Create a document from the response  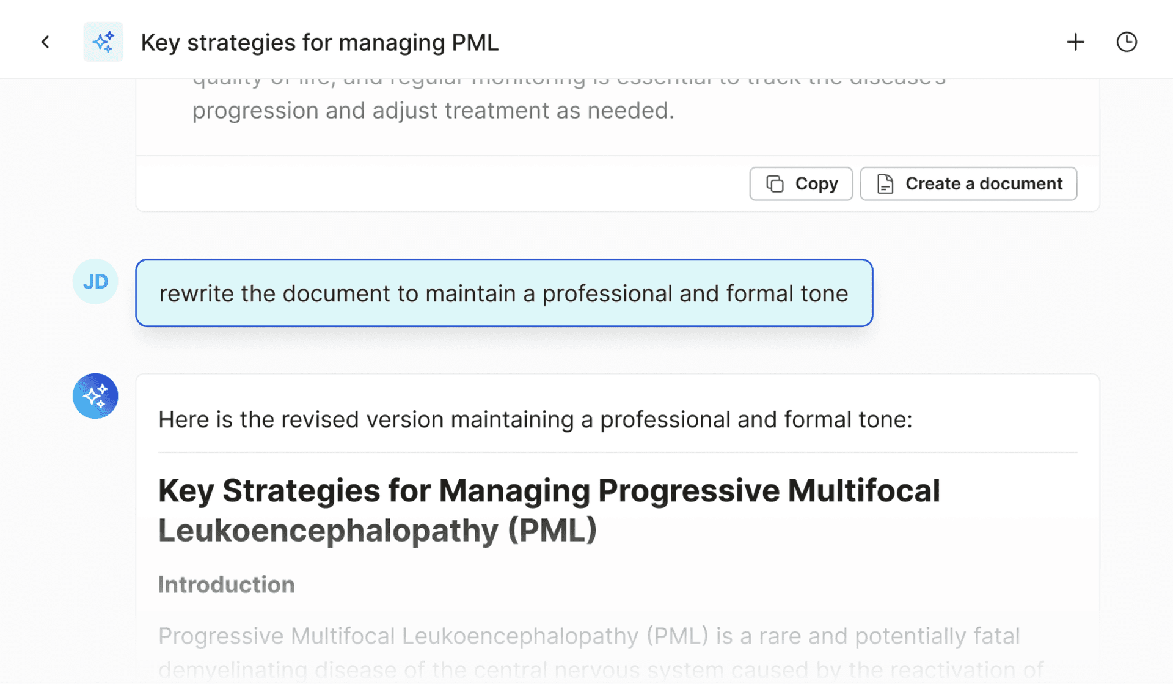click(x=968, y=184)
